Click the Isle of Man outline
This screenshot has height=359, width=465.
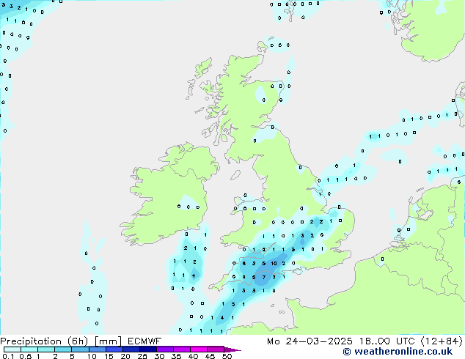coord(235,175)
